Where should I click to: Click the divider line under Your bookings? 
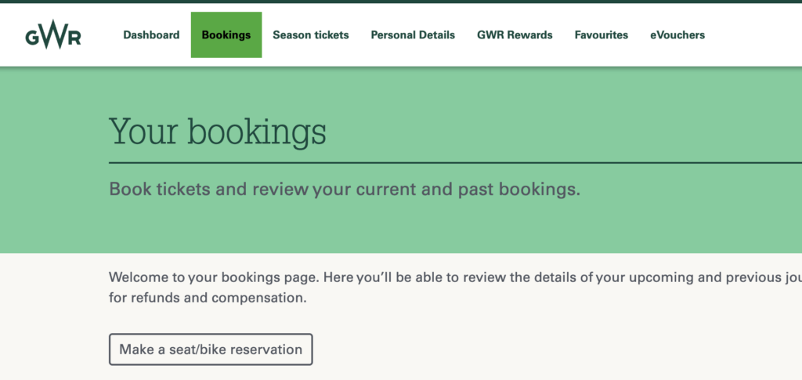(454, 163)
